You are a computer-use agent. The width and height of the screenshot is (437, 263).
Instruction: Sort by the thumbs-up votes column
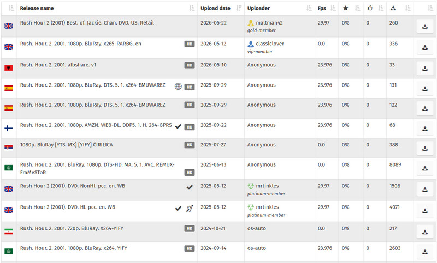[381, 8]
